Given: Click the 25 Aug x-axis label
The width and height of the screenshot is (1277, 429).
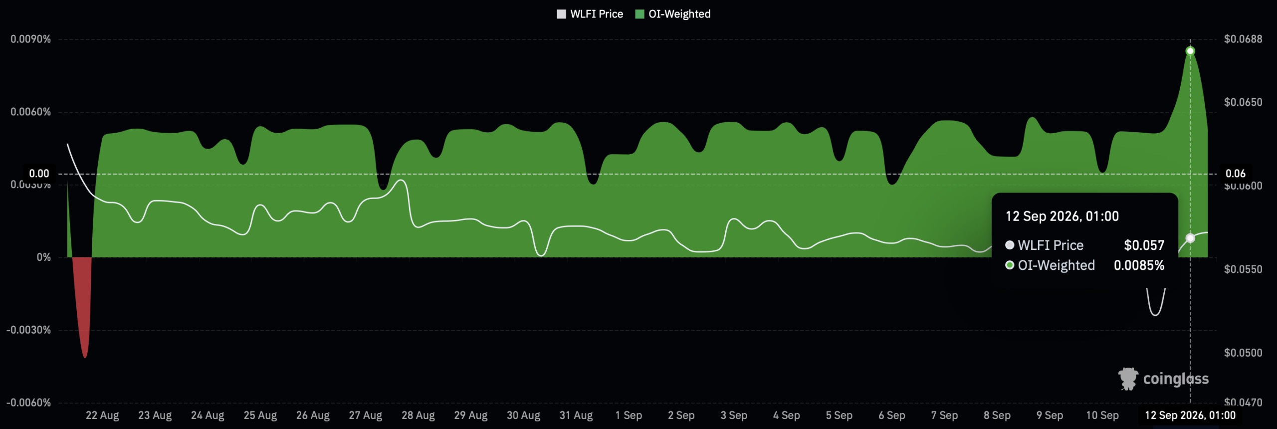Looking at the screenshot, I should (260, 415).
